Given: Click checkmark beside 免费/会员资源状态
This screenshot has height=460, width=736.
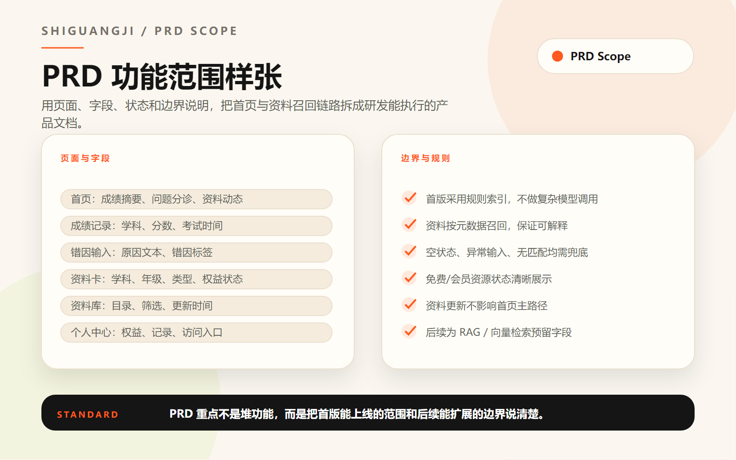Looking at the screenshot, I should (409, 278).
